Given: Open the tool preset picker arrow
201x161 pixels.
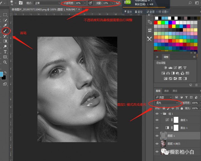Looking at the screenshot, I should [x=5, y=3].
